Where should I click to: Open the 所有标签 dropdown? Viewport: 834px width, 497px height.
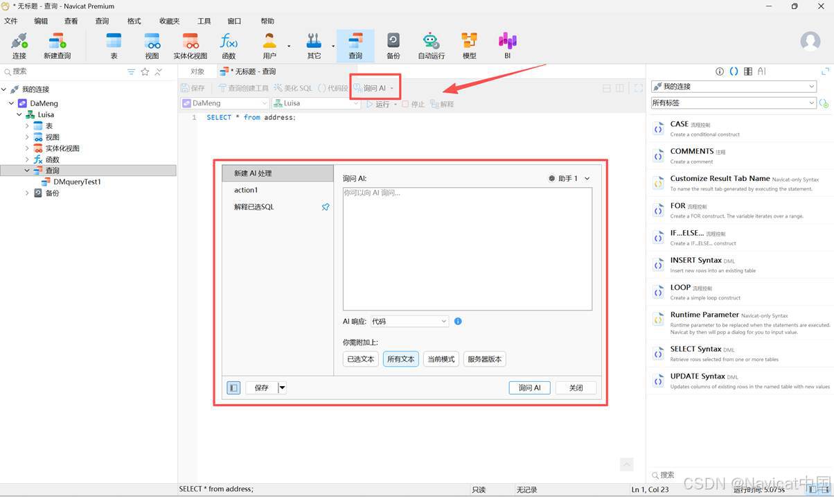coord(734,103)
